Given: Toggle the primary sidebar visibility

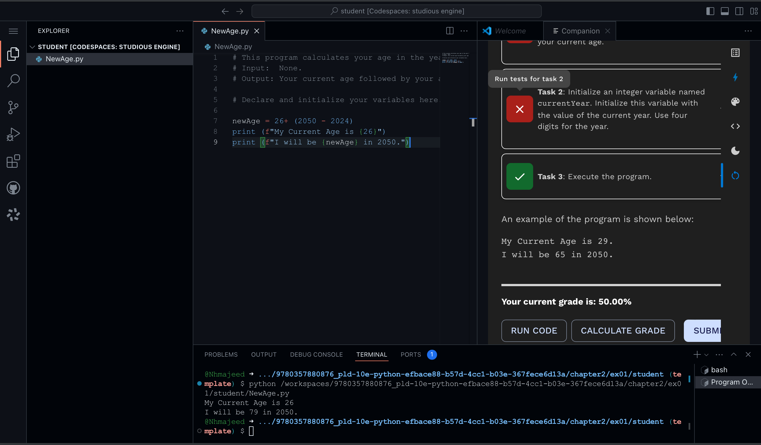Looking at the screenshot, I should [x=710, y=11].
